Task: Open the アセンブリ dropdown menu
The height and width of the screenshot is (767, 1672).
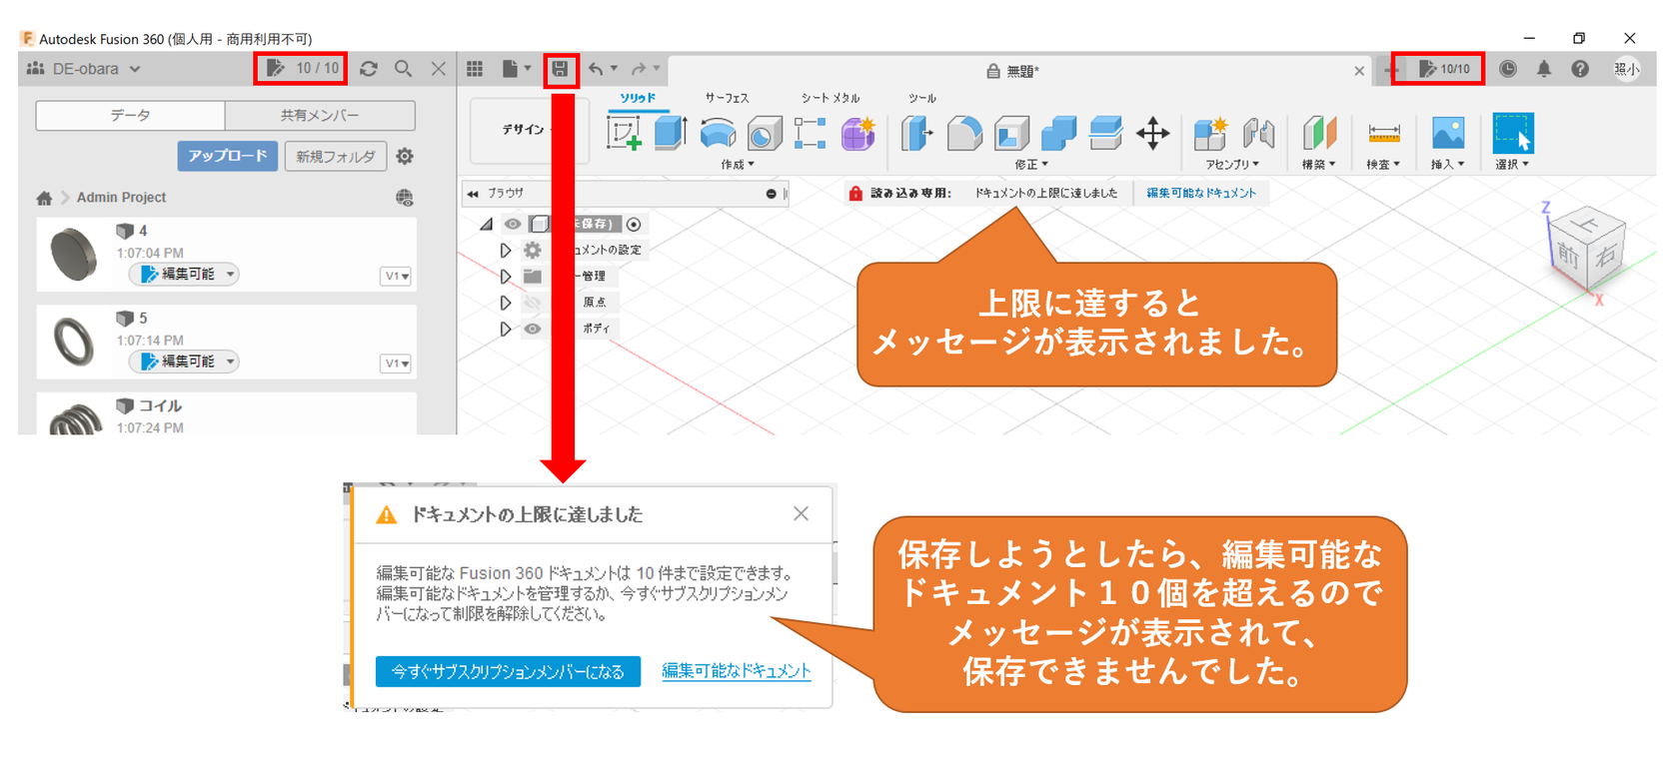Action: pyautogui.click(x=1232, y=165)
